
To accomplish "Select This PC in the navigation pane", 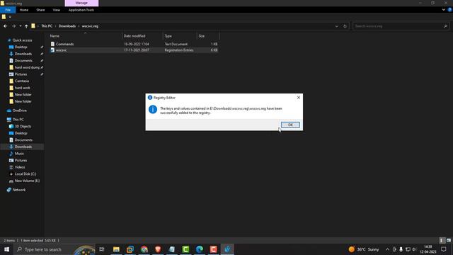I will 18,120.
